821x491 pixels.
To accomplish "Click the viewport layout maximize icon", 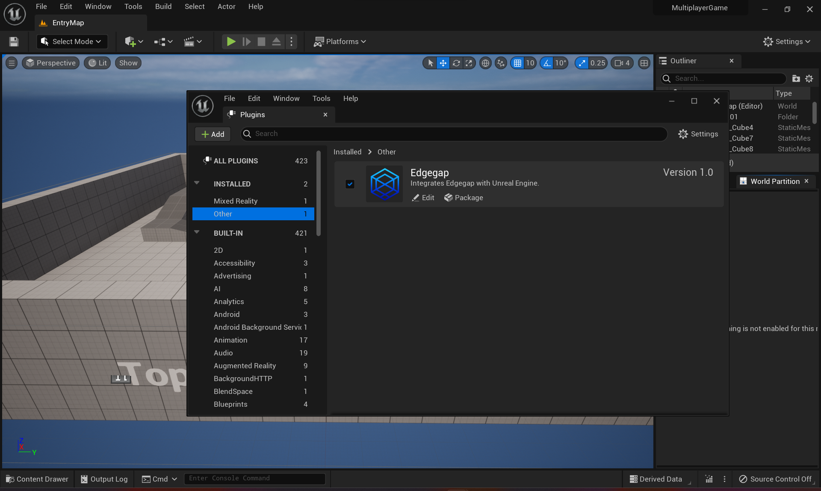I will click(644, 63).
